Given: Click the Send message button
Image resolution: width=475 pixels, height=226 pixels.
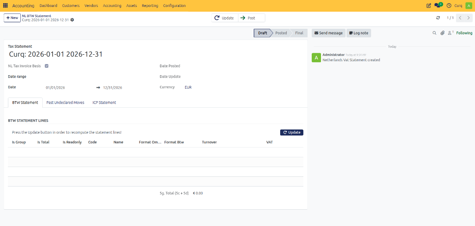Looking at the screenshot, I should point(328,33).
